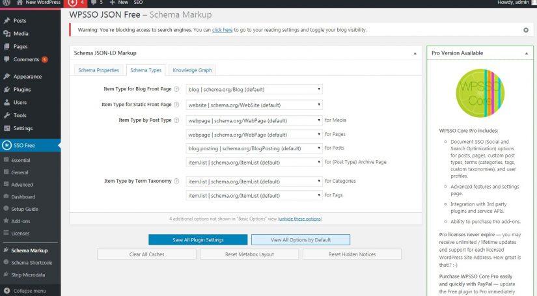This screenshot has height=296, width=537.
Task: Open SEO menu in admin bar
Action: pyautogui.click(x=138, y=3)
